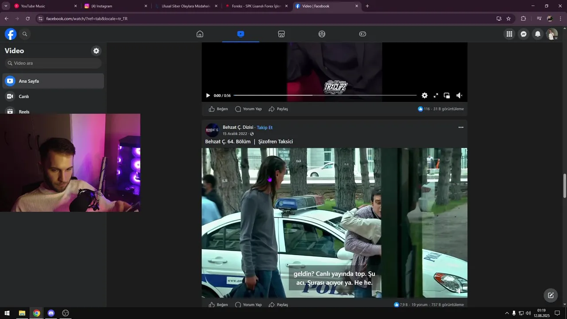Open the Facebook menu grid icon

[509, 34]
